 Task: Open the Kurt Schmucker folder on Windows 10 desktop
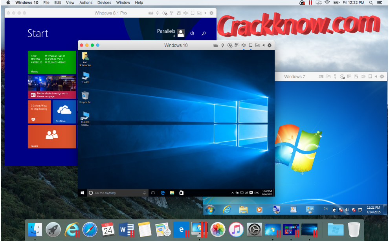tap(85, 60)
